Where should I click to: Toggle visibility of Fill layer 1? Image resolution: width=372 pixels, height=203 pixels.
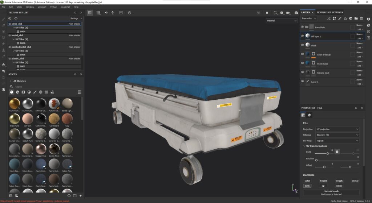point(302,36)
